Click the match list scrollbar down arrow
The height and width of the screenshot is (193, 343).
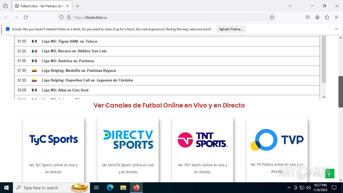tap(324, 97)
